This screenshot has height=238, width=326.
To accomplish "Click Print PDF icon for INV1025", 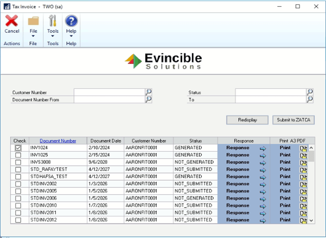I will (303, 156).
